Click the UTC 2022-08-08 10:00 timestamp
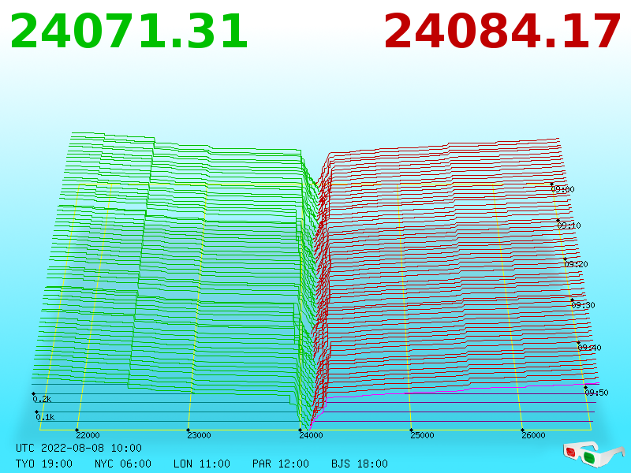 point(79,448)
